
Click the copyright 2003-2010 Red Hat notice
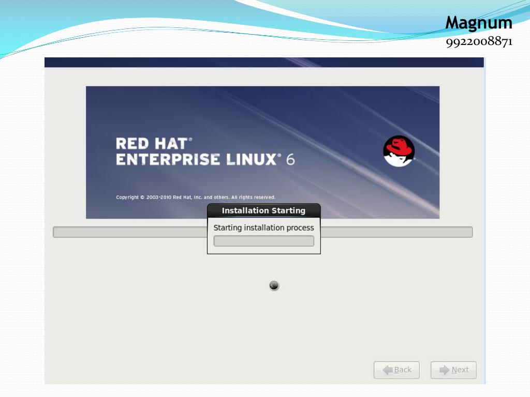pos(196,197)
